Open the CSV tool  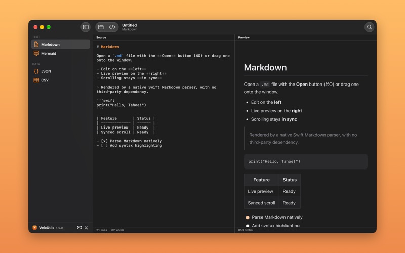60,80
